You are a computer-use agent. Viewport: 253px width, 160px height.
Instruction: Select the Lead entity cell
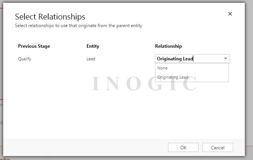click(91, 59)
